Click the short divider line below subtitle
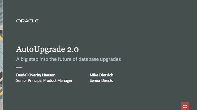Viewport: 197px width, 110px height. (19, 67)
